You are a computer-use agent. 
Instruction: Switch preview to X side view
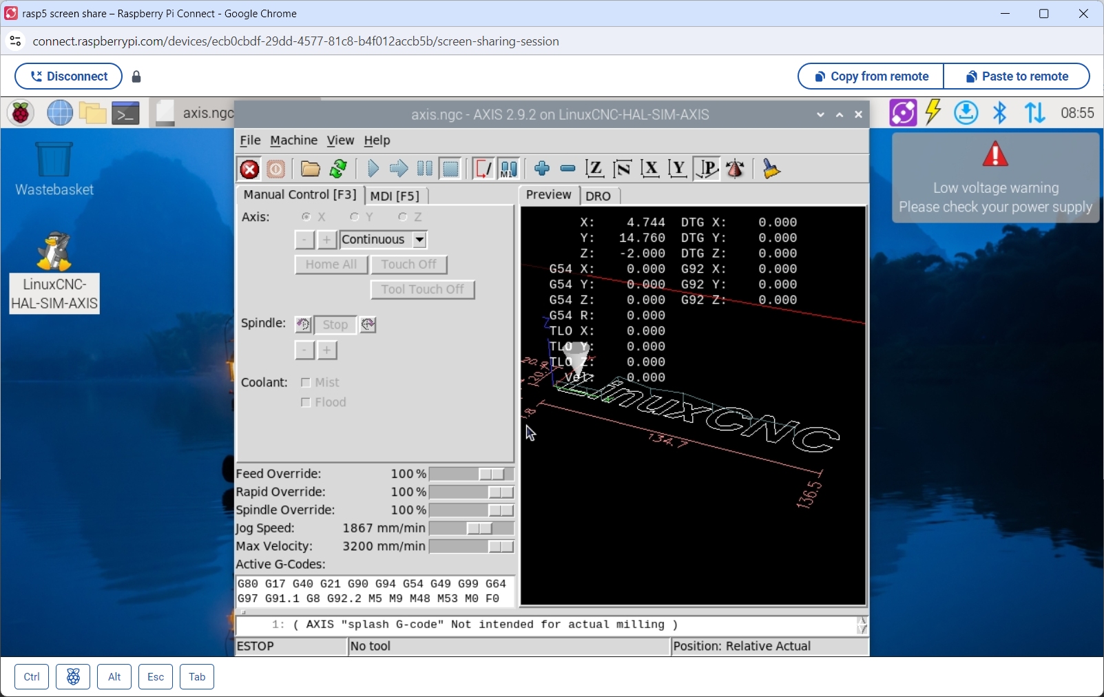(650, 169)
